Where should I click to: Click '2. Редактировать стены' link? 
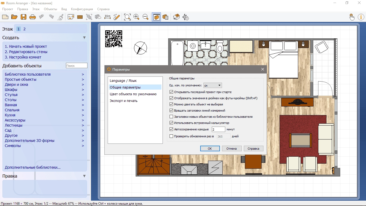(26, 52)
